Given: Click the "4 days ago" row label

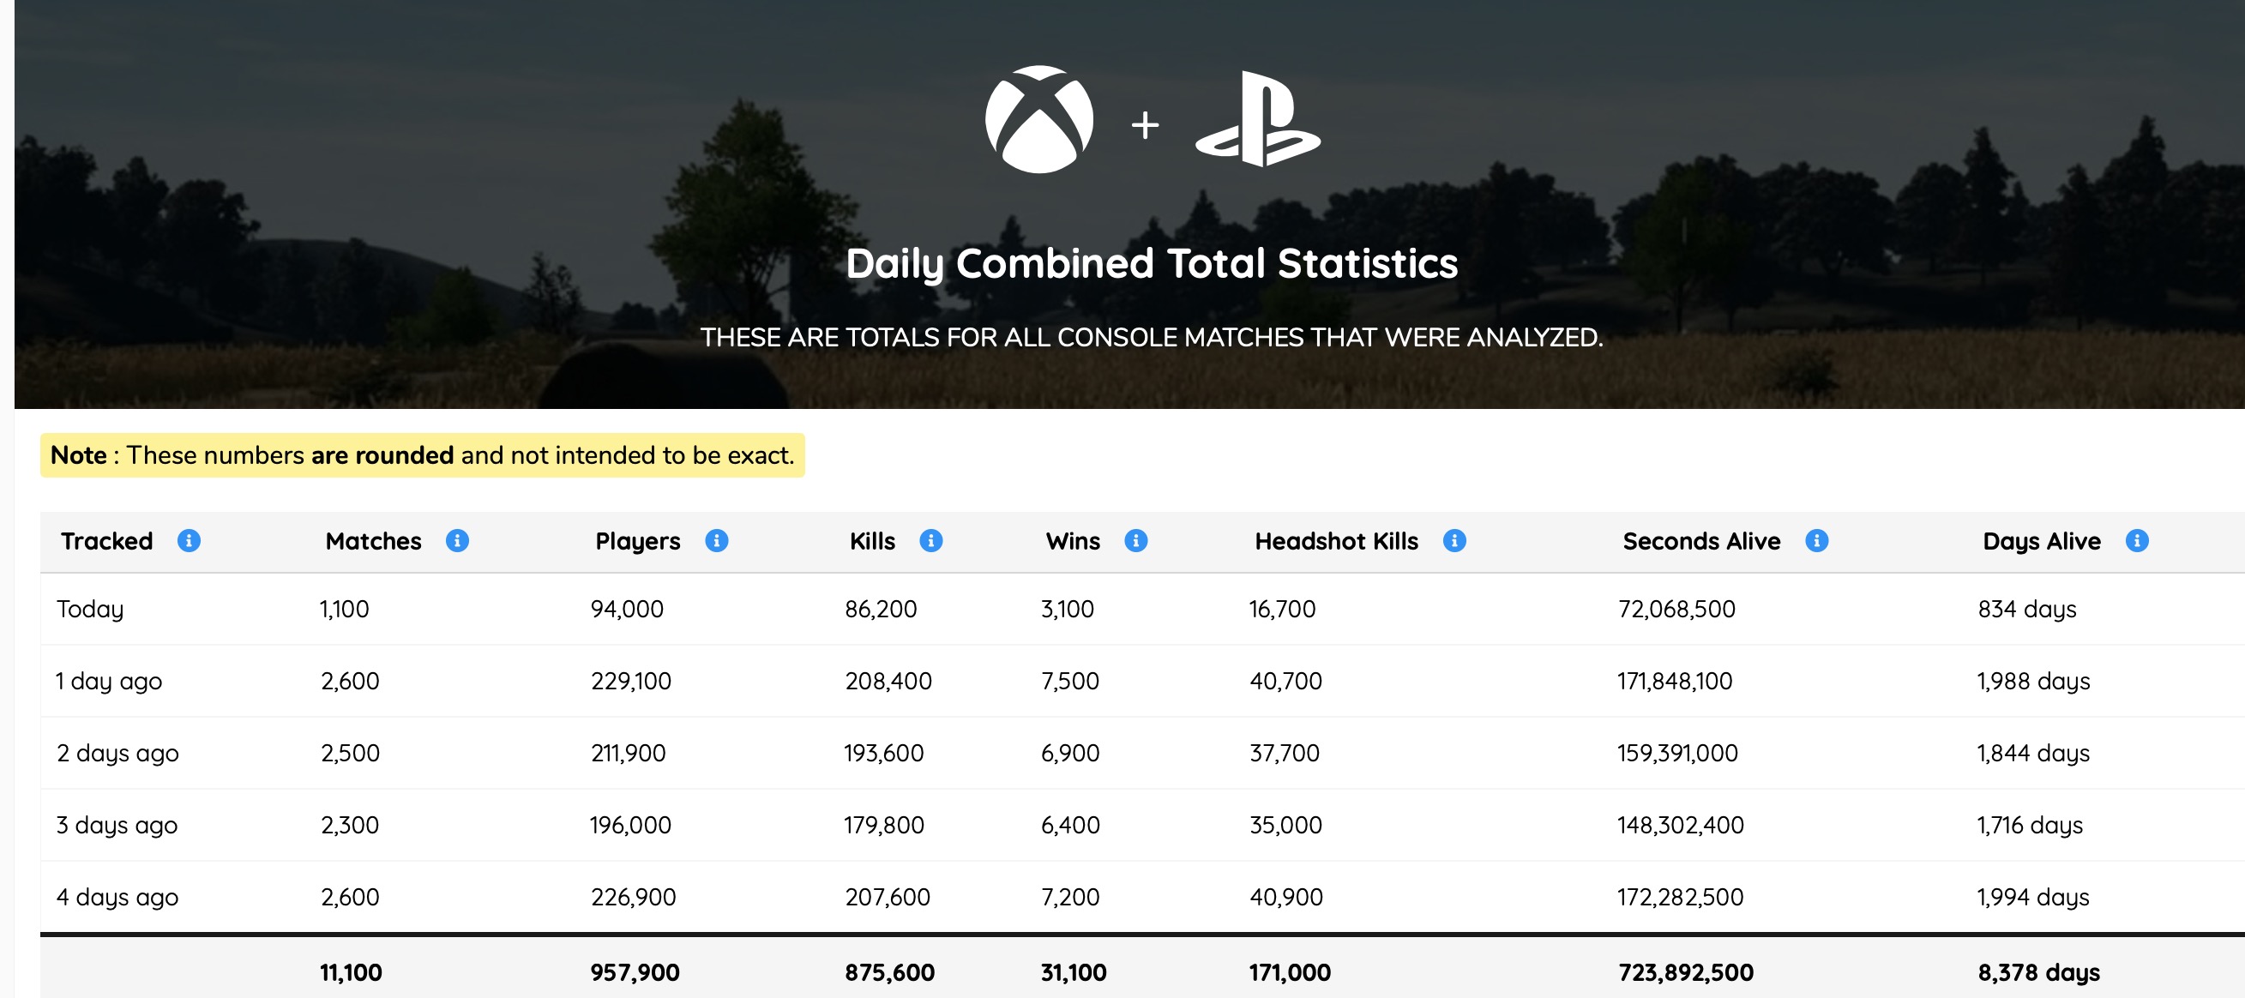Looking at the screenshot, I should (x=117, y=897).
